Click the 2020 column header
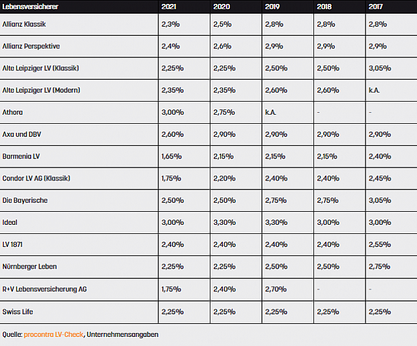Screen dimensions: 417x346 click(x=220, y=6)
